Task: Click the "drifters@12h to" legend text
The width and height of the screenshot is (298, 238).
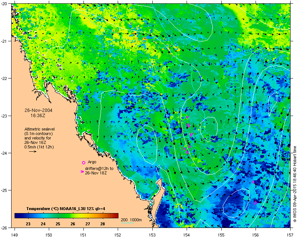Action: (99, 168)
